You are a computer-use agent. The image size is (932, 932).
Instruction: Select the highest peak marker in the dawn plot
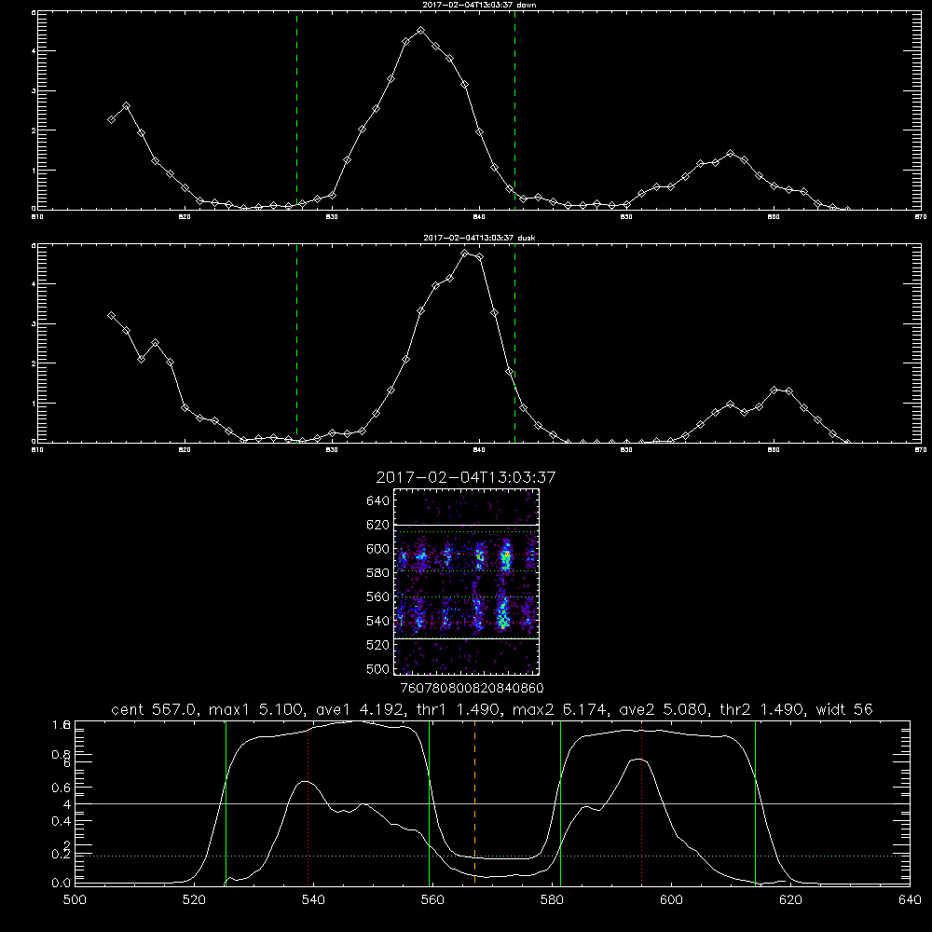(x=421, y=30)
